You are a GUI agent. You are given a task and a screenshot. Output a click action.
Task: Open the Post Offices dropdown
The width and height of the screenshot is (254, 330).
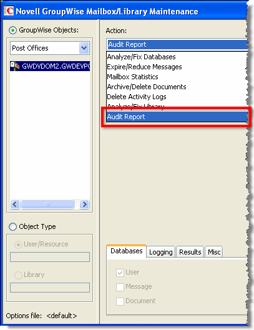coord(50,48)
